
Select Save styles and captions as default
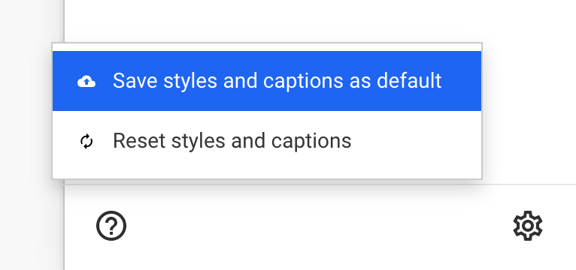tap(267, 81)
